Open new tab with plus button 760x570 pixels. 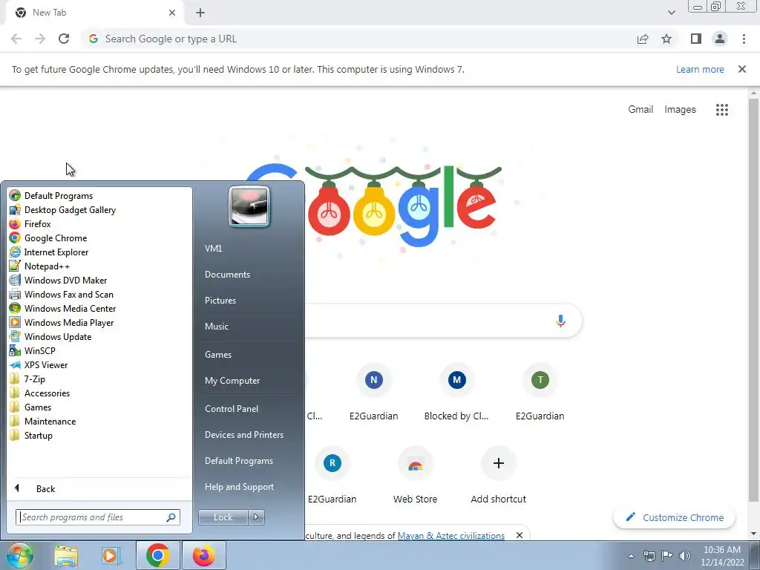coord(200,13)
